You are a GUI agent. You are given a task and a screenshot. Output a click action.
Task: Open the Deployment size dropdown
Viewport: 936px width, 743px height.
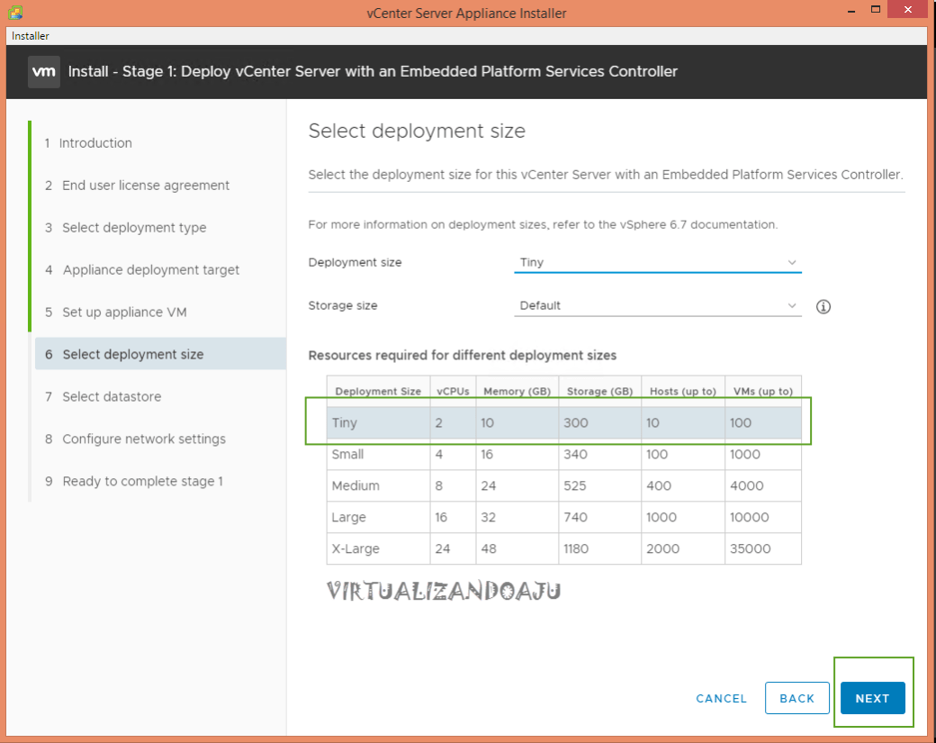pos(657,263)
